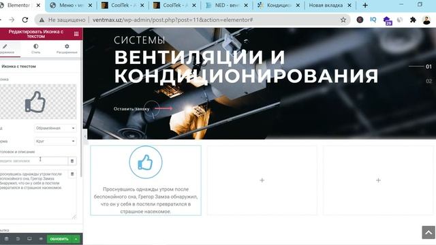This screenshot has height=245, width=436.
Task: Open the navigator layers icon in the footer
Action: click(x=6, y=239)
